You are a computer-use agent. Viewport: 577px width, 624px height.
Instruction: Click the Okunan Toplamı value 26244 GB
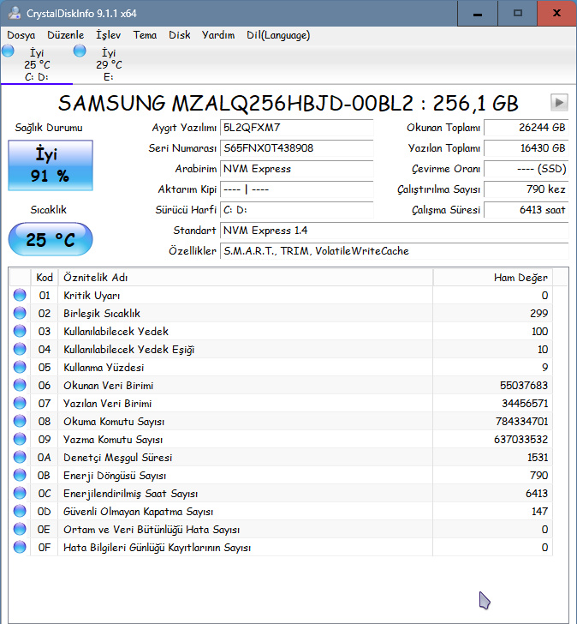point(526,128)
